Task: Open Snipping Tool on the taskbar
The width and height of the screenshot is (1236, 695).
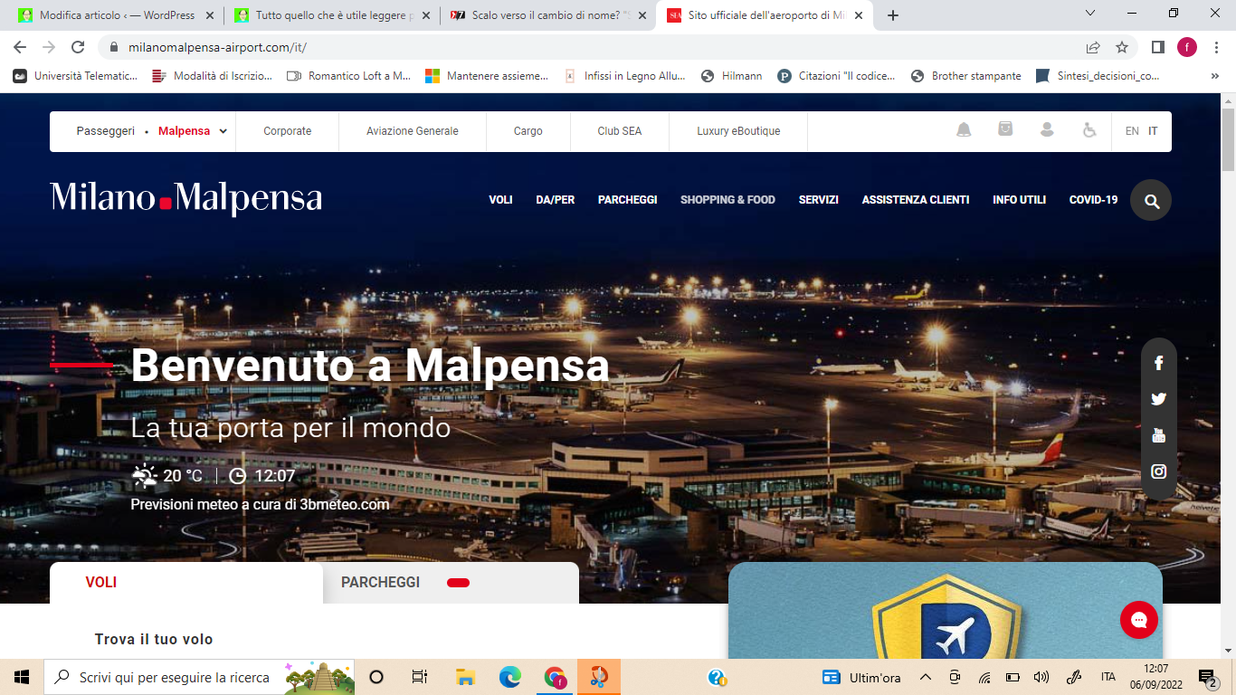Action: [x=599, y=677]
